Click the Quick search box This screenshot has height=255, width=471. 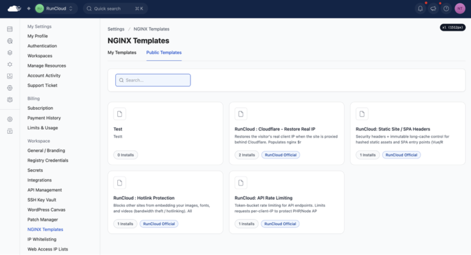pos(115,9)
